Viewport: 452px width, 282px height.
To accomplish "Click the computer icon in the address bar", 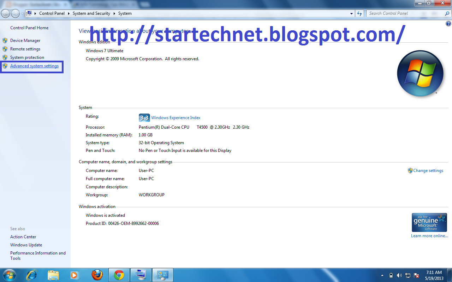I will 29,13.
